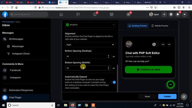Screen dimensions: 192x108
Task: Click the Publish button
Action: (x=167, y=97)
